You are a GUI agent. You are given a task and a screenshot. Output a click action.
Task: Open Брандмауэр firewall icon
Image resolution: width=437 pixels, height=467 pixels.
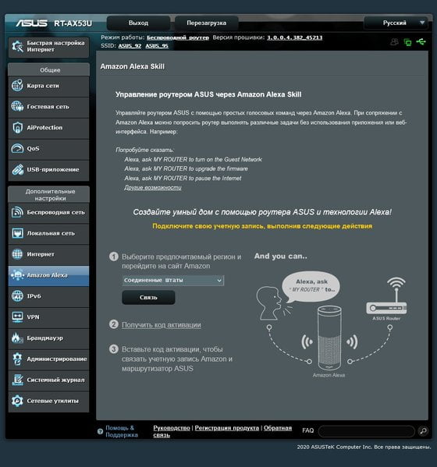(x=17, y=338)
